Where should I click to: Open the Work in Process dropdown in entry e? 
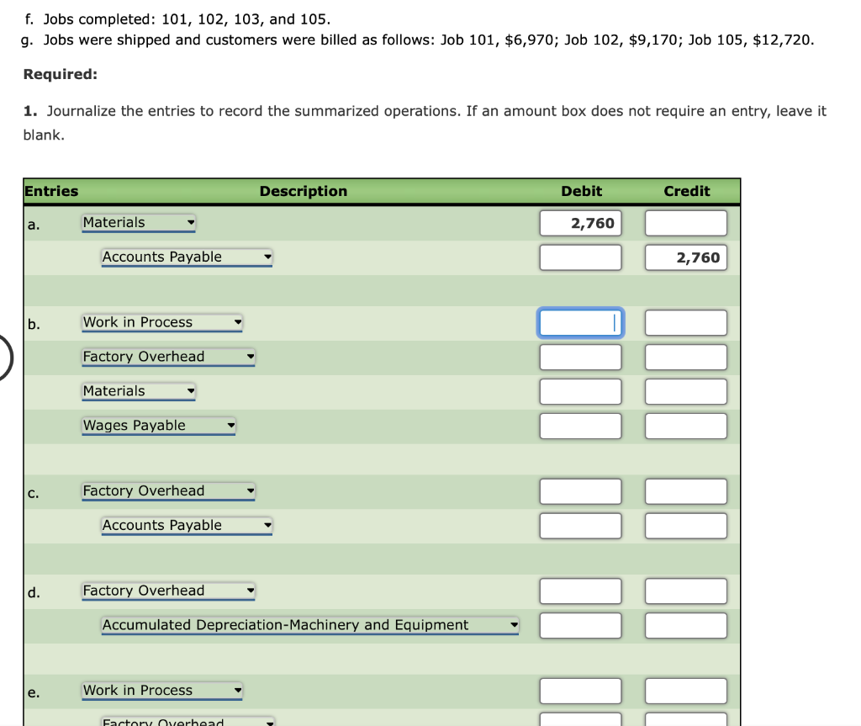(x=161, y=690)
